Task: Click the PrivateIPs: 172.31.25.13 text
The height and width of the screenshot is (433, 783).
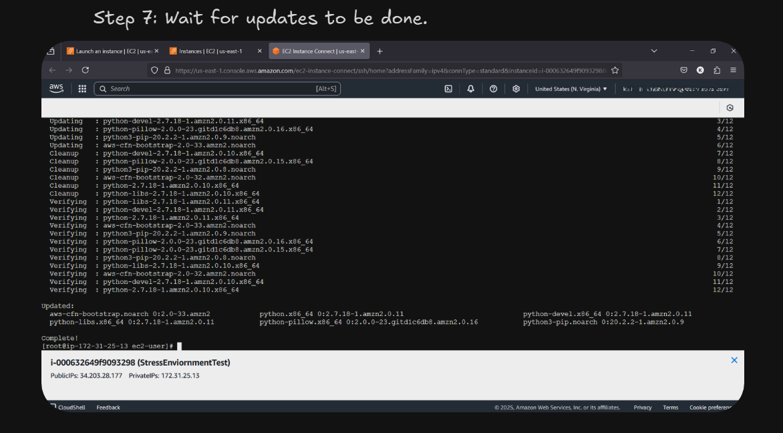Action: 164,376
